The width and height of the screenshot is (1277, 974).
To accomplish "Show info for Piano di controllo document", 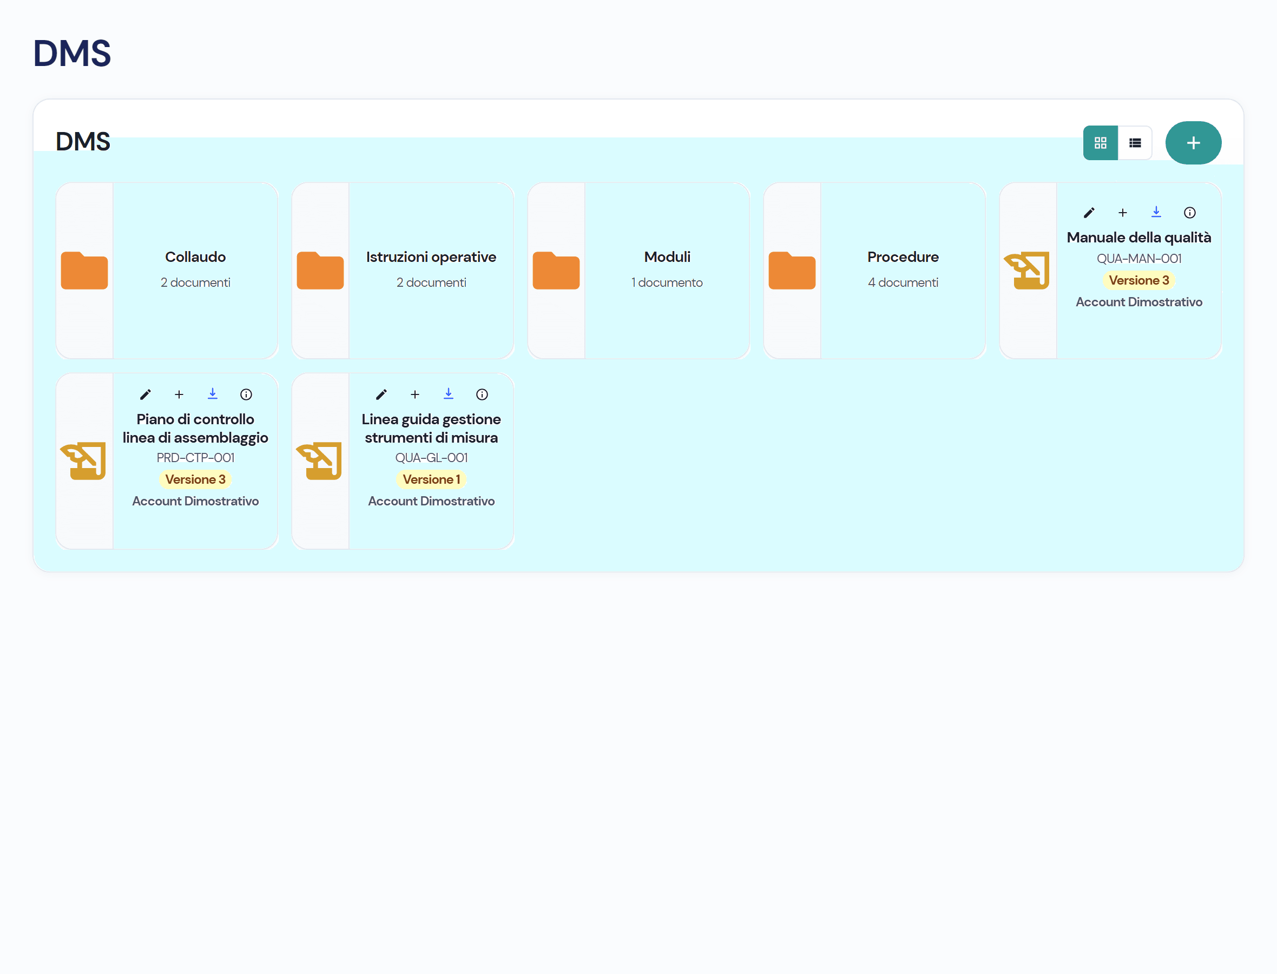I will point(246,395).
